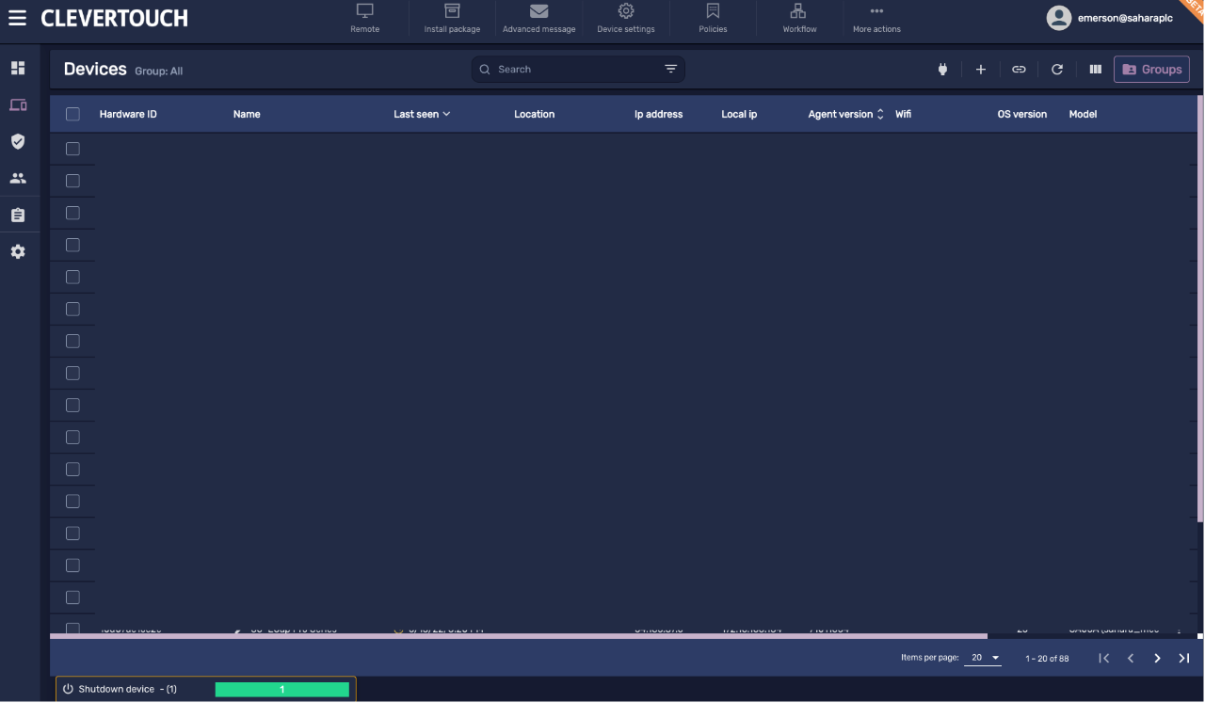The image size is (1205, 703).
Task: Expand the More actions menu
Action: pos(876,18)
